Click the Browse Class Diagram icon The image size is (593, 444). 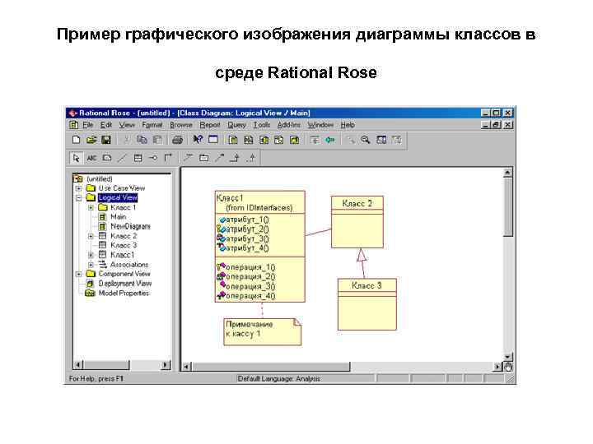233,140
